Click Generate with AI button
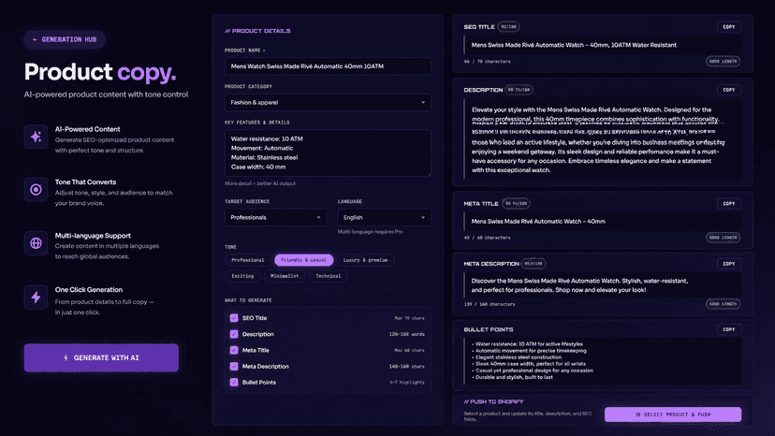Image resolution: width=775 pixels, height=436 pixels. coord(101,357)
